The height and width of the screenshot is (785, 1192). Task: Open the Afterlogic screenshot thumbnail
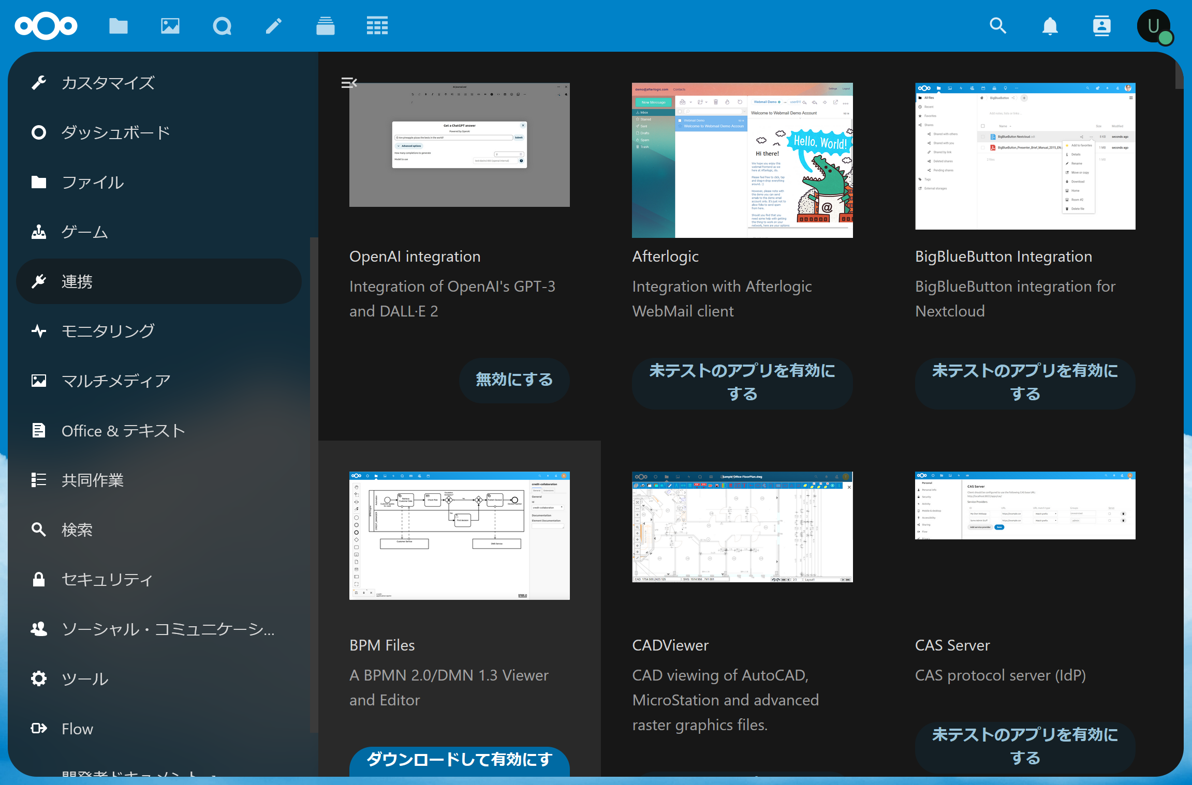point(742,160)
